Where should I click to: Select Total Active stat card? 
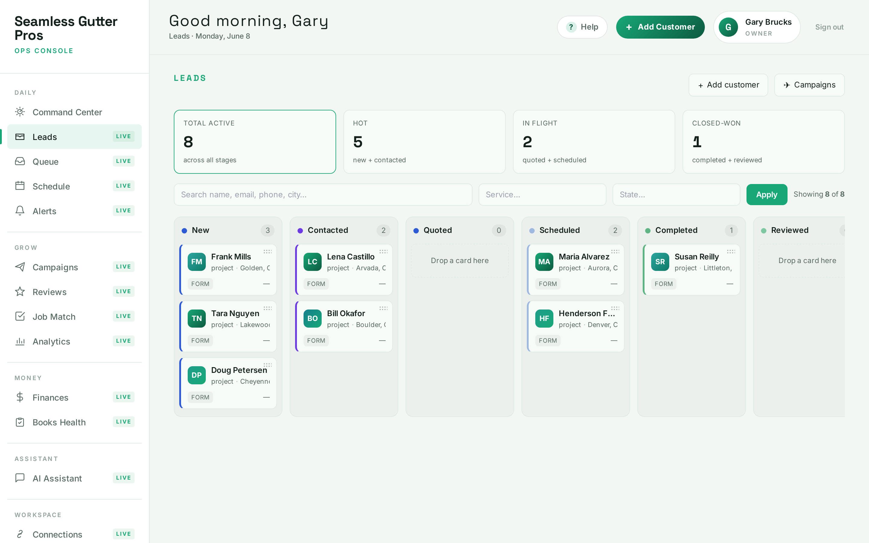coord(255,142)
